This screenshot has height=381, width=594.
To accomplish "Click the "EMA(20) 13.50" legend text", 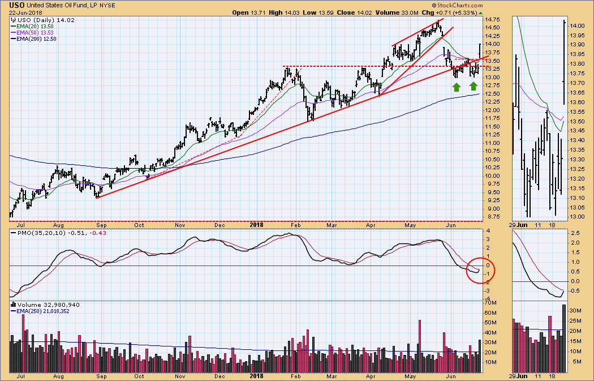I will pos(35,27).
